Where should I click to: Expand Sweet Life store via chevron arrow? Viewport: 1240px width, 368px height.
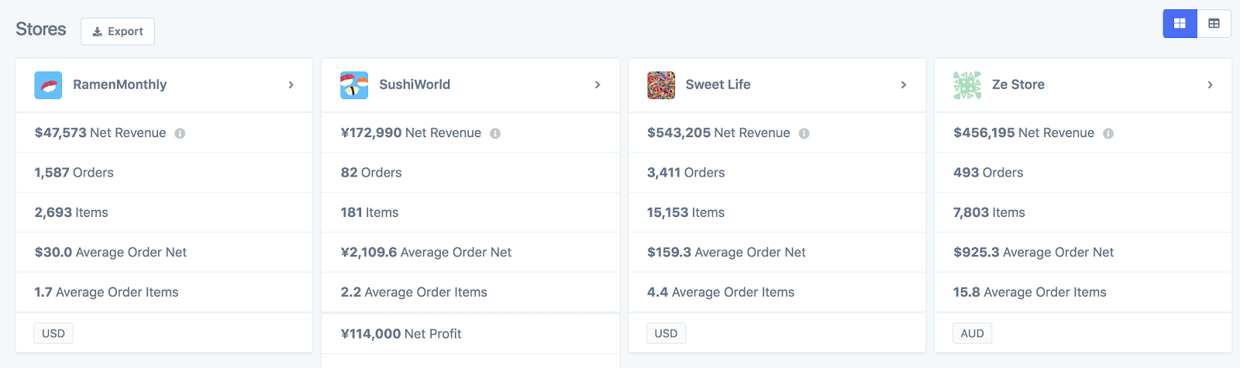point(904,85)
